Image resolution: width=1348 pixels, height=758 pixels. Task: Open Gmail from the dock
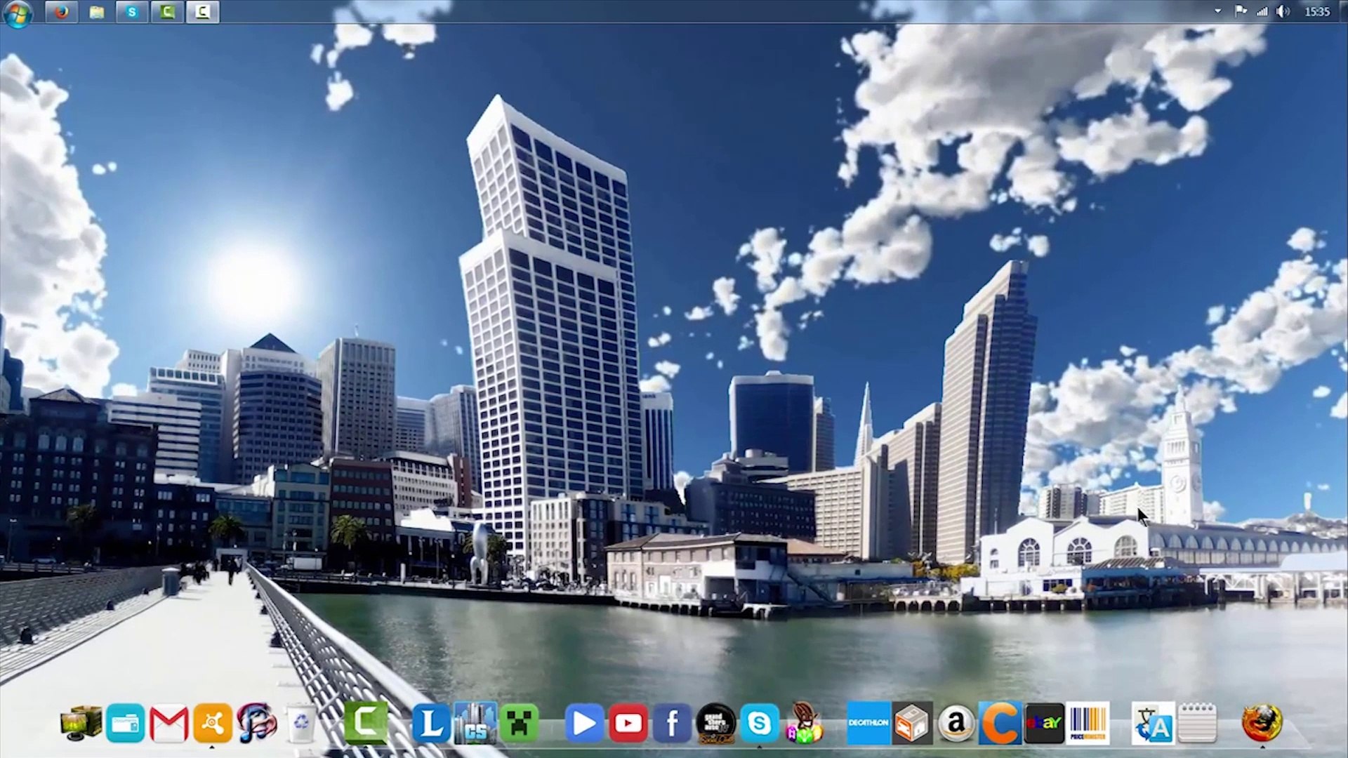coord(168,723)
